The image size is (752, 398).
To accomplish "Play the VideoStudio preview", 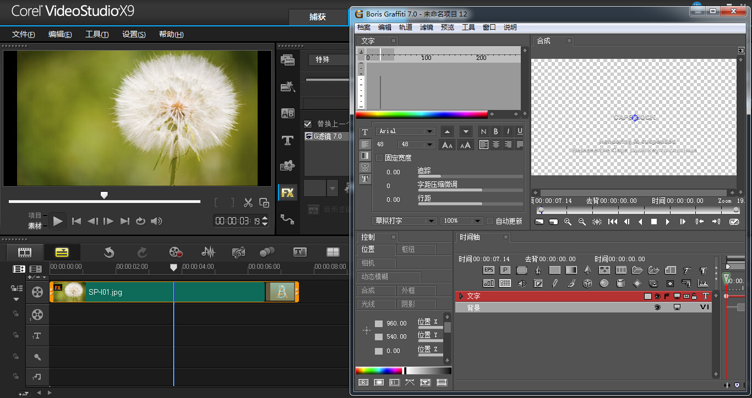I will [58, 221].
